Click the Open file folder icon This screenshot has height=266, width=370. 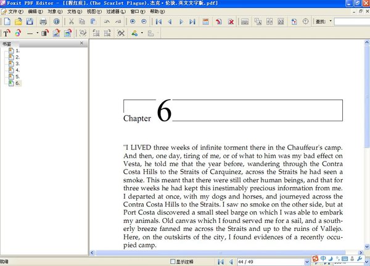click(x=18, y=22)
